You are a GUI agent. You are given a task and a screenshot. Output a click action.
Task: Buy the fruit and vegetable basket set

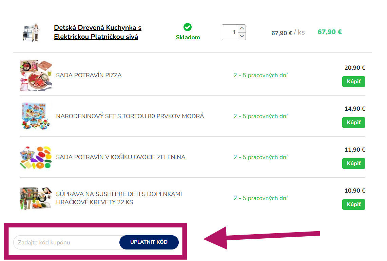pos(353,164)
